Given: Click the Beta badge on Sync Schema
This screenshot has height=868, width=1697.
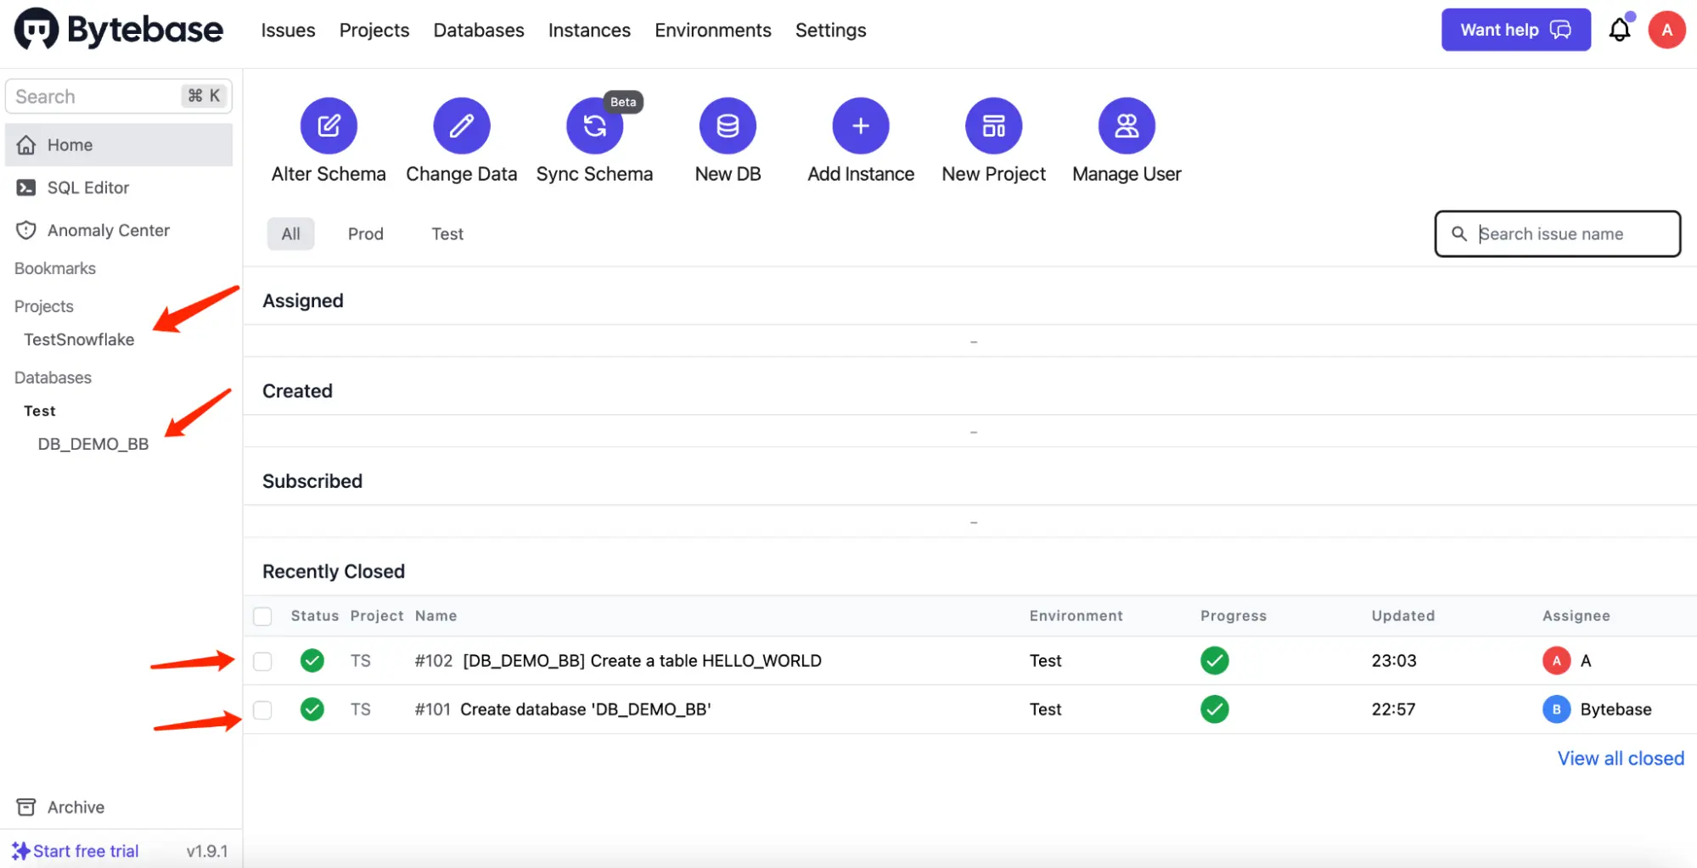Looking at the screenshot, I should tap(623, 102).
